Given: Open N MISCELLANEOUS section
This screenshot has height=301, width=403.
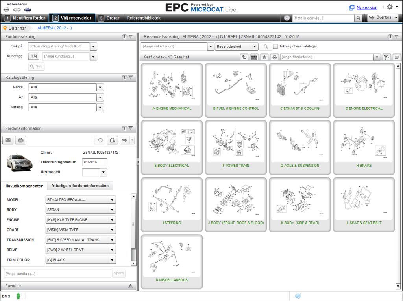Looking at the screenshot, I should [172, 262].
